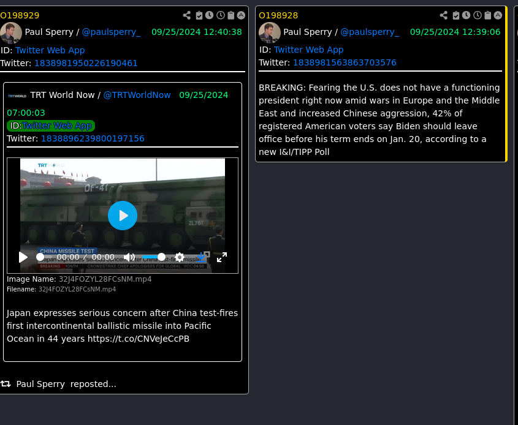The height and width of the screenshot is (425, 518).
Task: Click the video time display 00:00 / 00:00
Action: (86, 257)
